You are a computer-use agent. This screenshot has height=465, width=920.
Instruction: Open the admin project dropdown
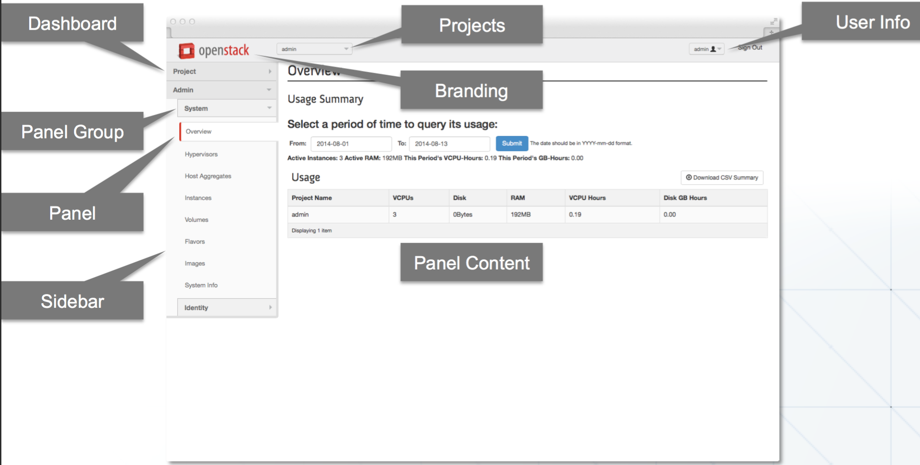tap(314, 49)
